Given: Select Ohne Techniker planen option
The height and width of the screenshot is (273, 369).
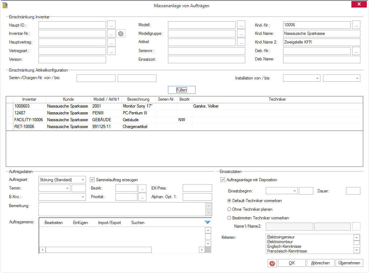Looking at the screenshot, I should 229,209.
